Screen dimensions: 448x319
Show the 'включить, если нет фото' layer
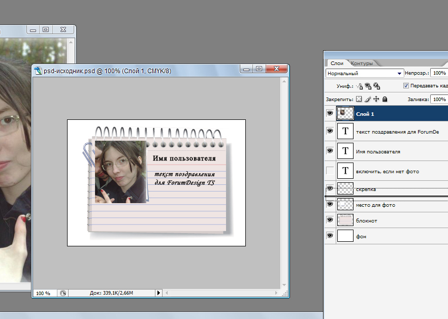[x=330, y=171]
